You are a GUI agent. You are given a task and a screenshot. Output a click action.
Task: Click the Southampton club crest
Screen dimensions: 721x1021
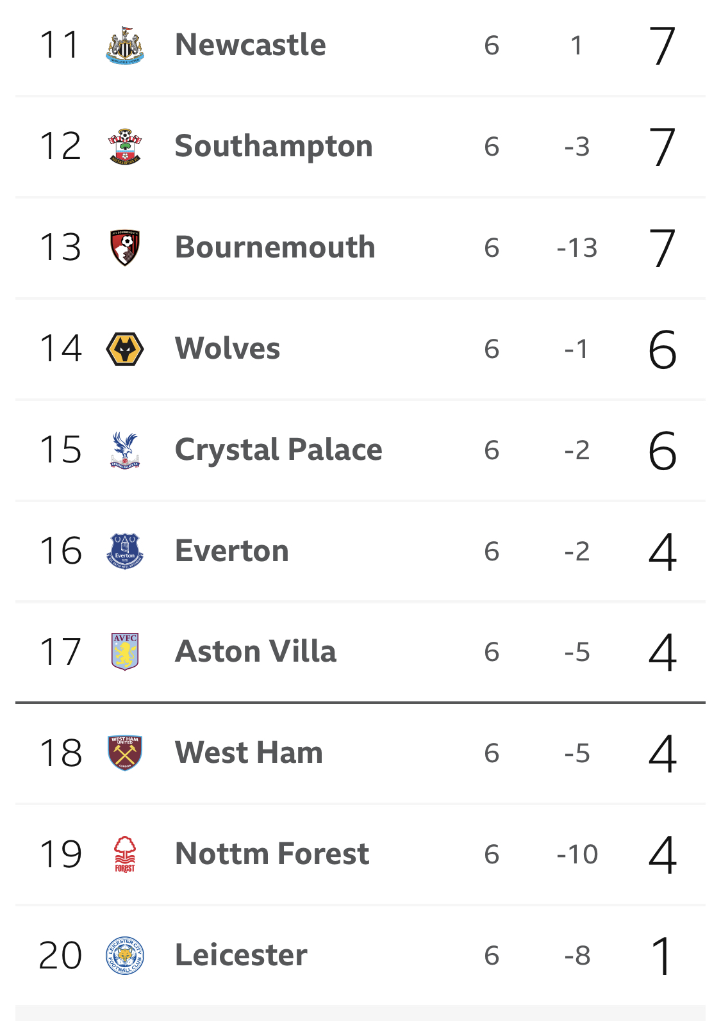point(125,147)
